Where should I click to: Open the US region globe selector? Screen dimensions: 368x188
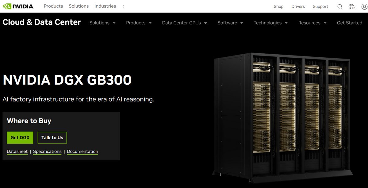(x=352, y=6)
